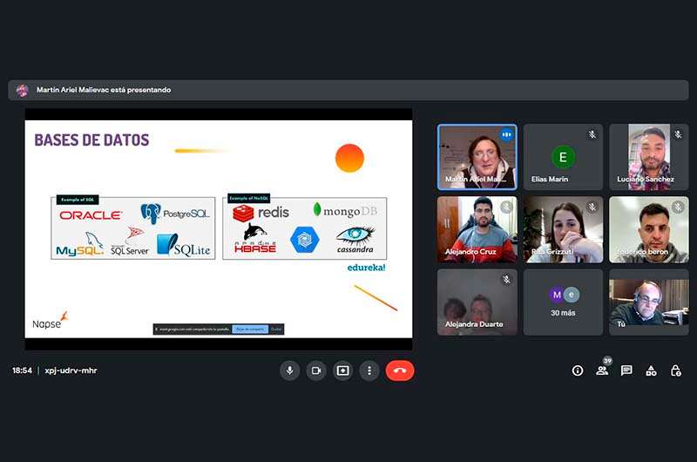Click the meeting code xpj-udrv-mhr

tap(71, 370)
